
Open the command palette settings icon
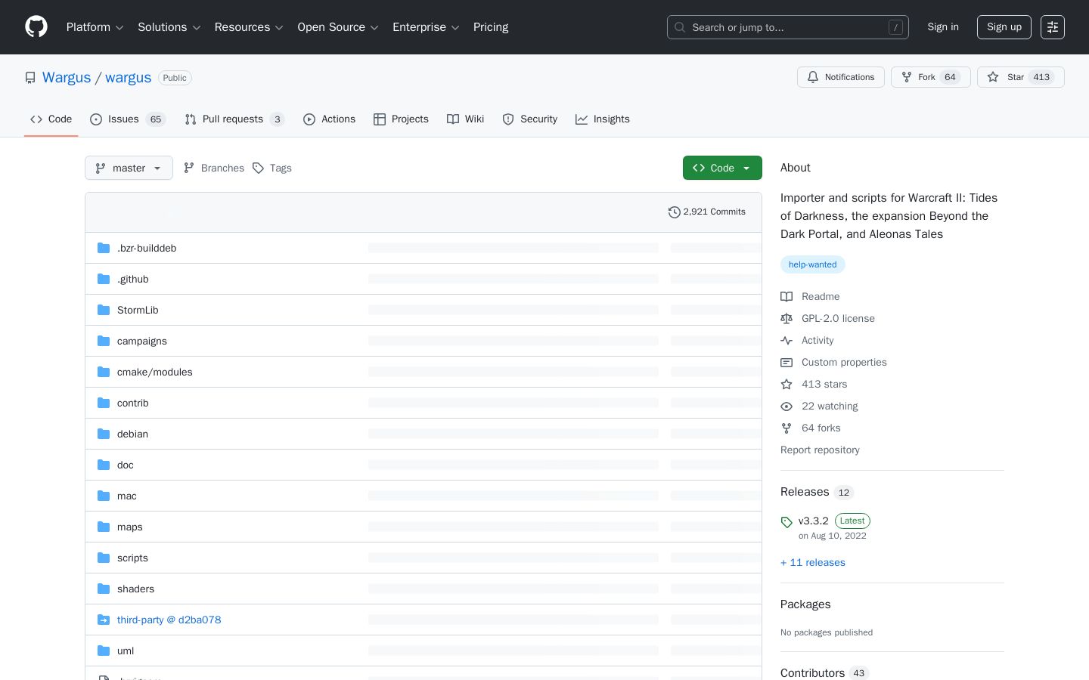click(1053, 27)
